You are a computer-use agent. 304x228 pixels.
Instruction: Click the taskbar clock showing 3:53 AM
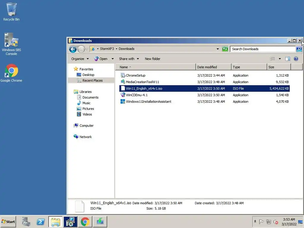289,221
